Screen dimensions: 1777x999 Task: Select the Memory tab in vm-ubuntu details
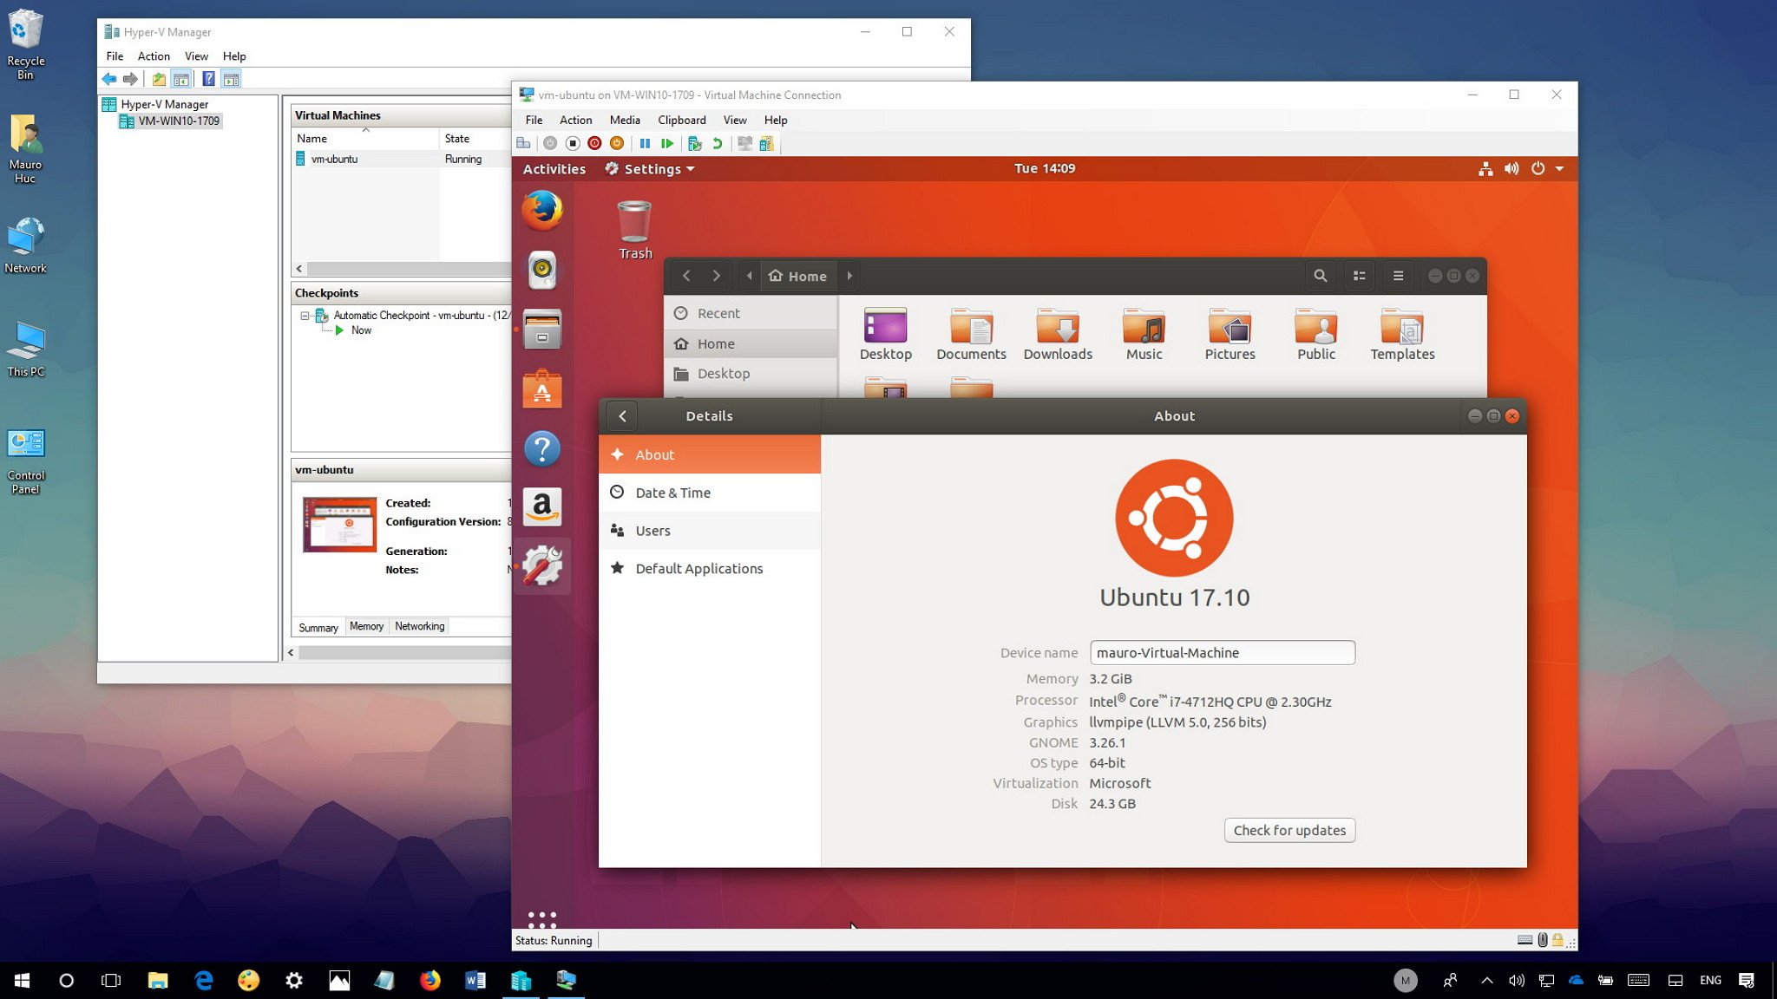tap(365, 624)
